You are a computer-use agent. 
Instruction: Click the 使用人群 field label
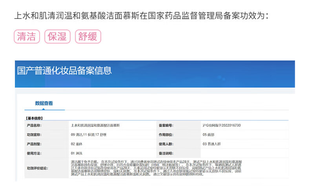[x=166, y=144]
